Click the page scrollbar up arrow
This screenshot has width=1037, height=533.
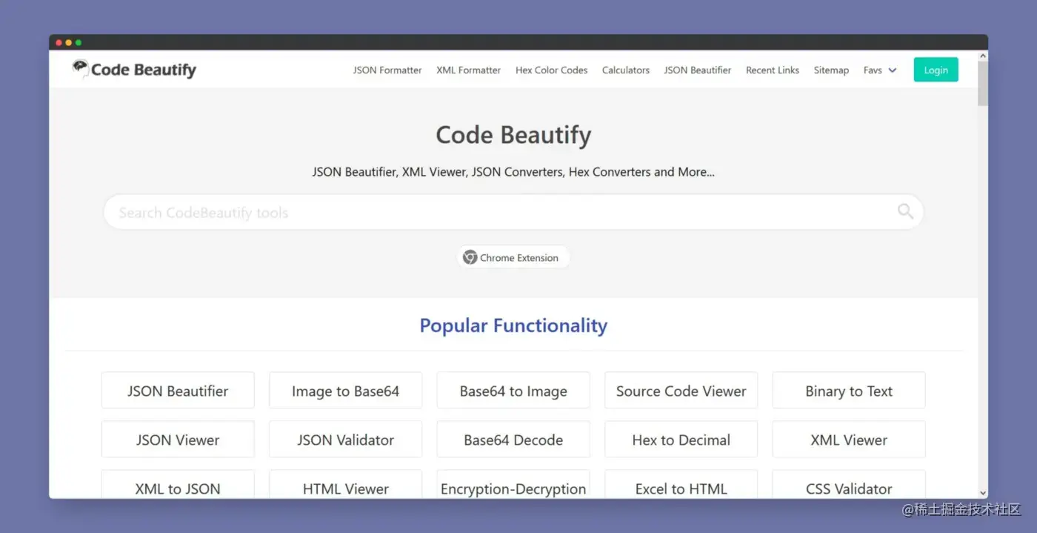[983, 56]
